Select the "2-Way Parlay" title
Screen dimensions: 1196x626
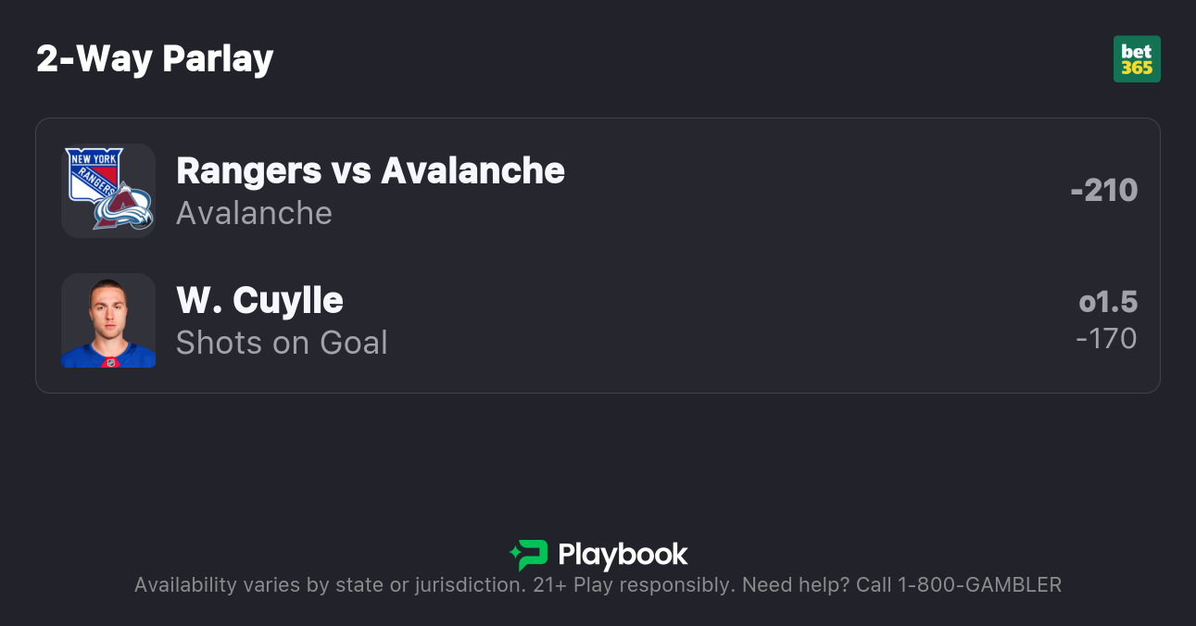click(x=155, y=59)
